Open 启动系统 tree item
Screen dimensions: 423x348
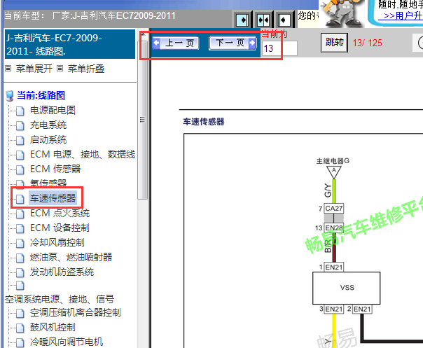[48, 139]
